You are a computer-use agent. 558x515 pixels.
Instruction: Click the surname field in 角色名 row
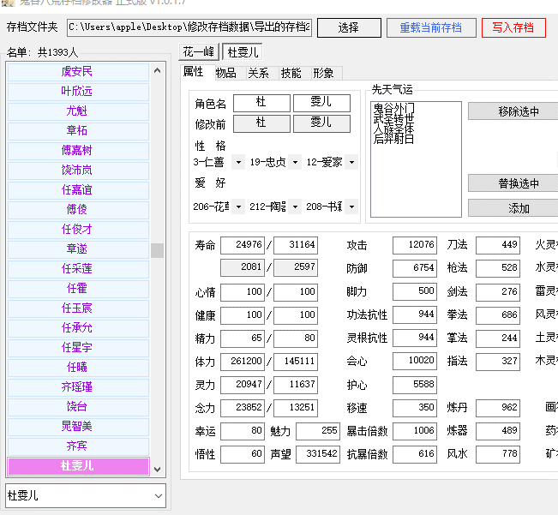(261, 103)
